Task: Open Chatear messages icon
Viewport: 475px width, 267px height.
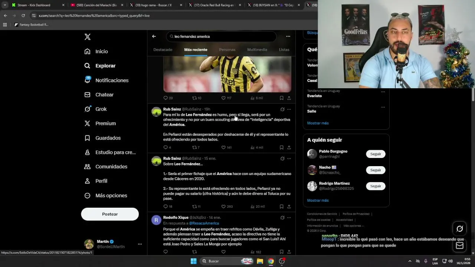Action: [x=88, y=95]
